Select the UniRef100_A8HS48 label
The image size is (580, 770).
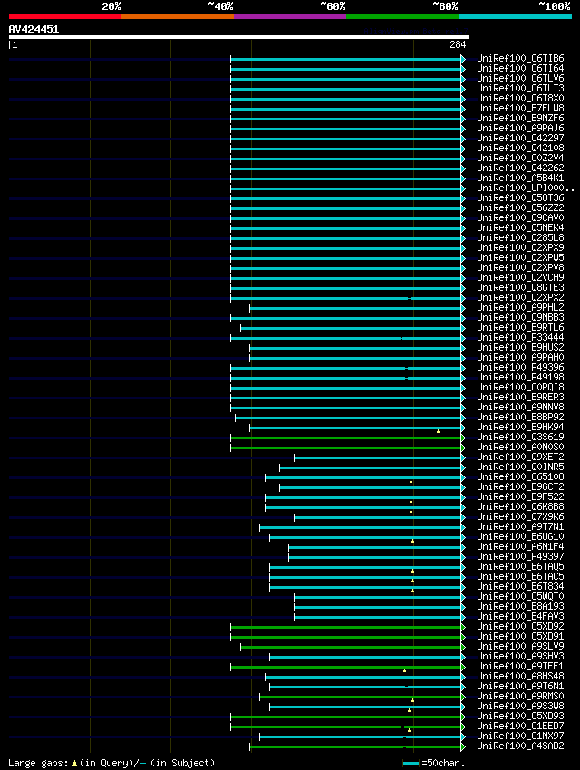(x=520, y=676)
